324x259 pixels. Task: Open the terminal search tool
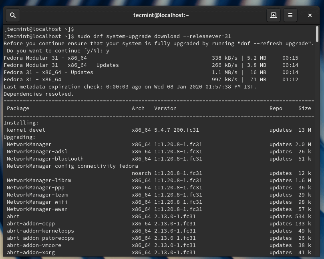pos(13,15)
